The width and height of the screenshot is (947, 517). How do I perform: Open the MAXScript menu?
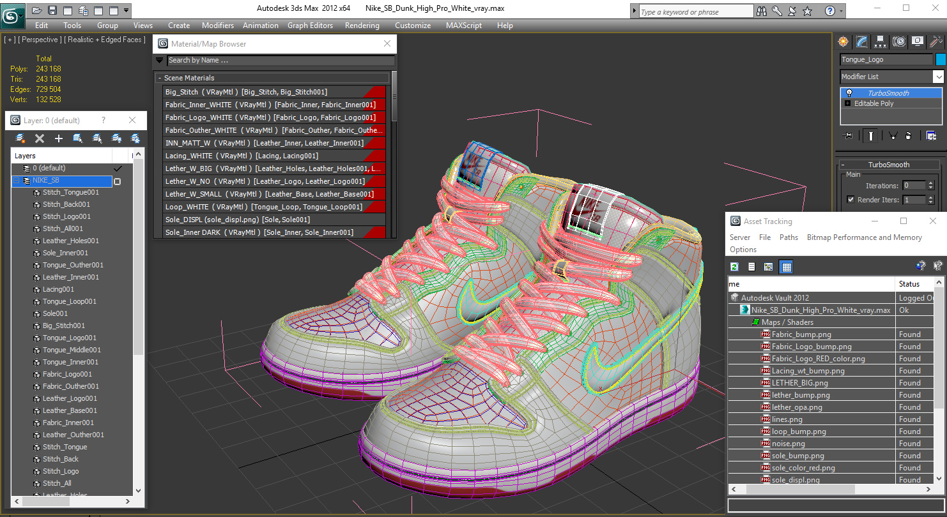click(464, 26)
